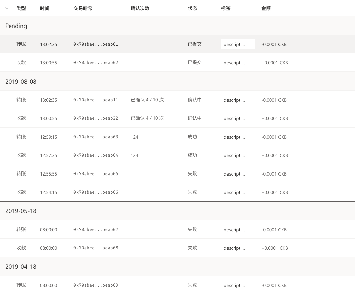Click 确认中 status of transaction beab11
Image resolution: width=355 pixels, height=298 pixels.
pos(195,100)
